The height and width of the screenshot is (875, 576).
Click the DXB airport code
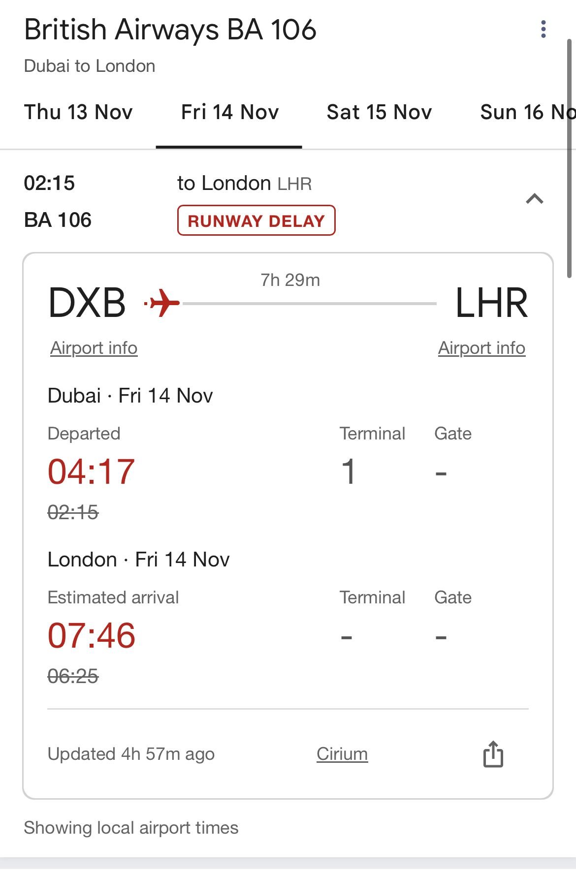pyautogui.click(x=87, y=303)
